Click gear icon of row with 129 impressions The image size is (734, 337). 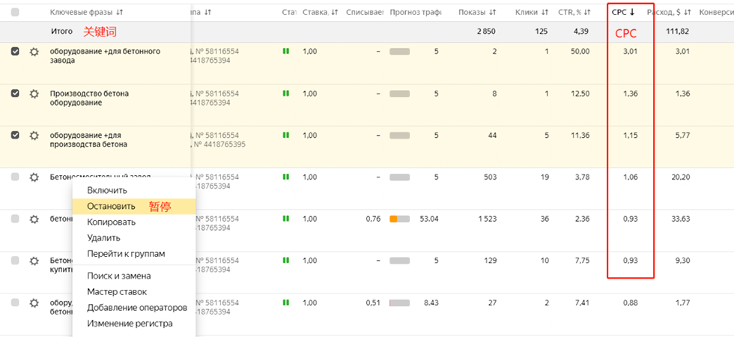coord(34,261)
